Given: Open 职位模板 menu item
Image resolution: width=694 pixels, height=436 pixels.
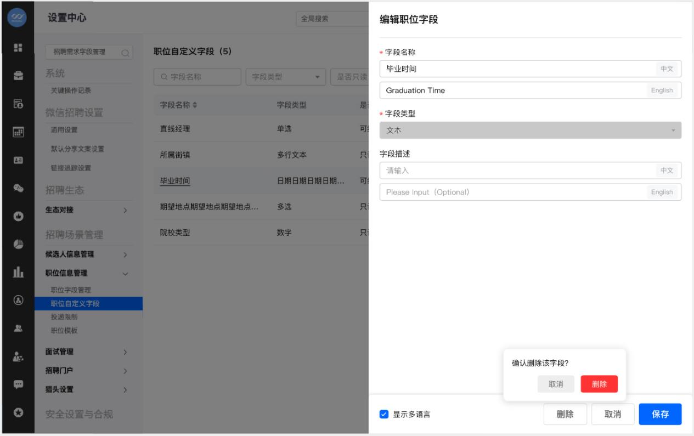Looking at the screenshot, I should (64, 330).
